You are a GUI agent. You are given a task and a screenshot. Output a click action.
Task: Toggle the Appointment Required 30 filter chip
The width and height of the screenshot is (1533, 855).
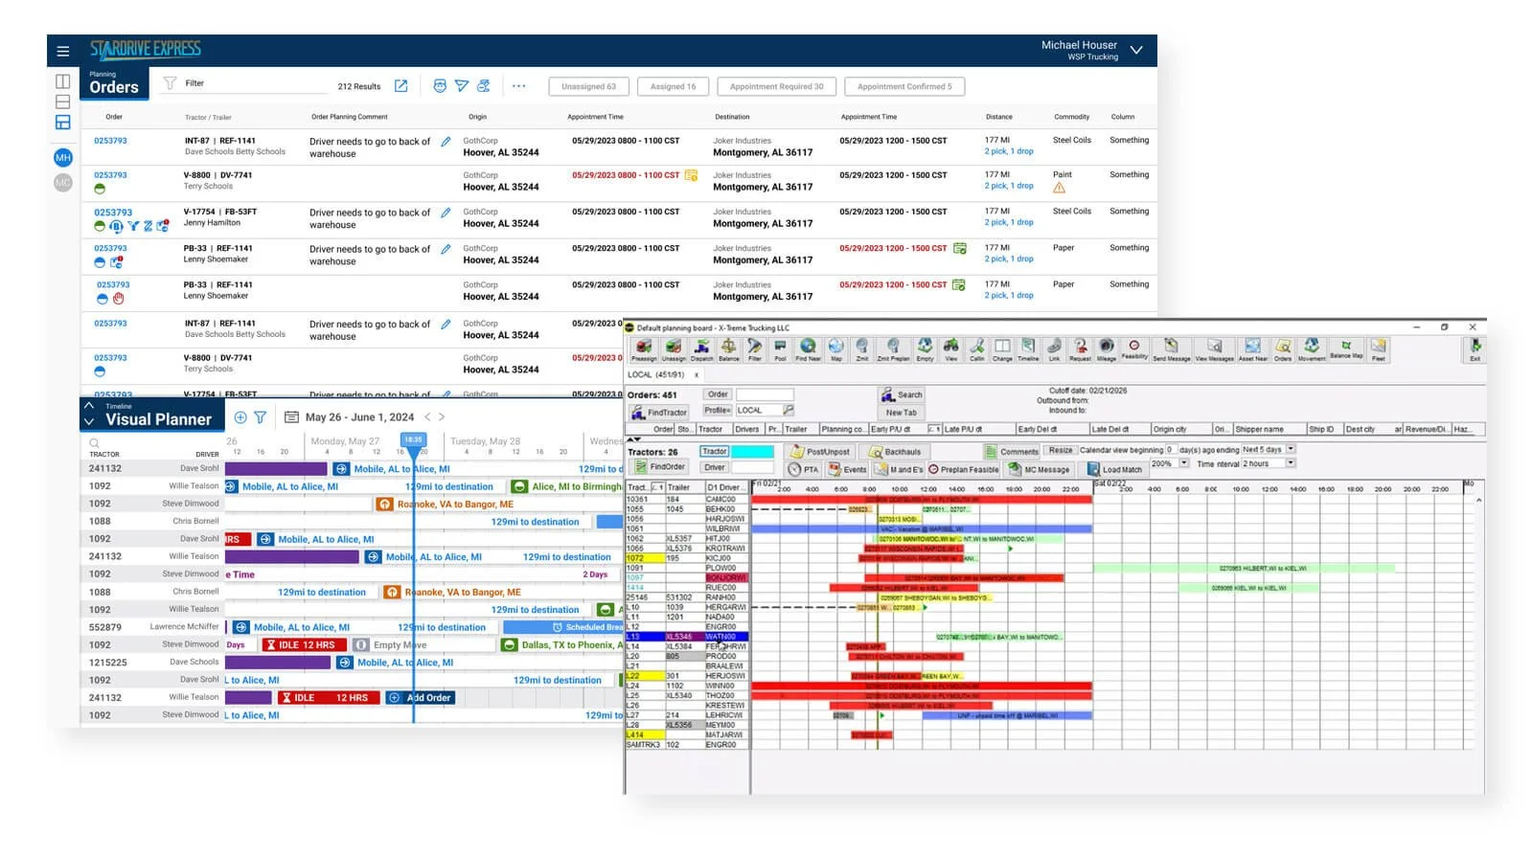(776, 86)
